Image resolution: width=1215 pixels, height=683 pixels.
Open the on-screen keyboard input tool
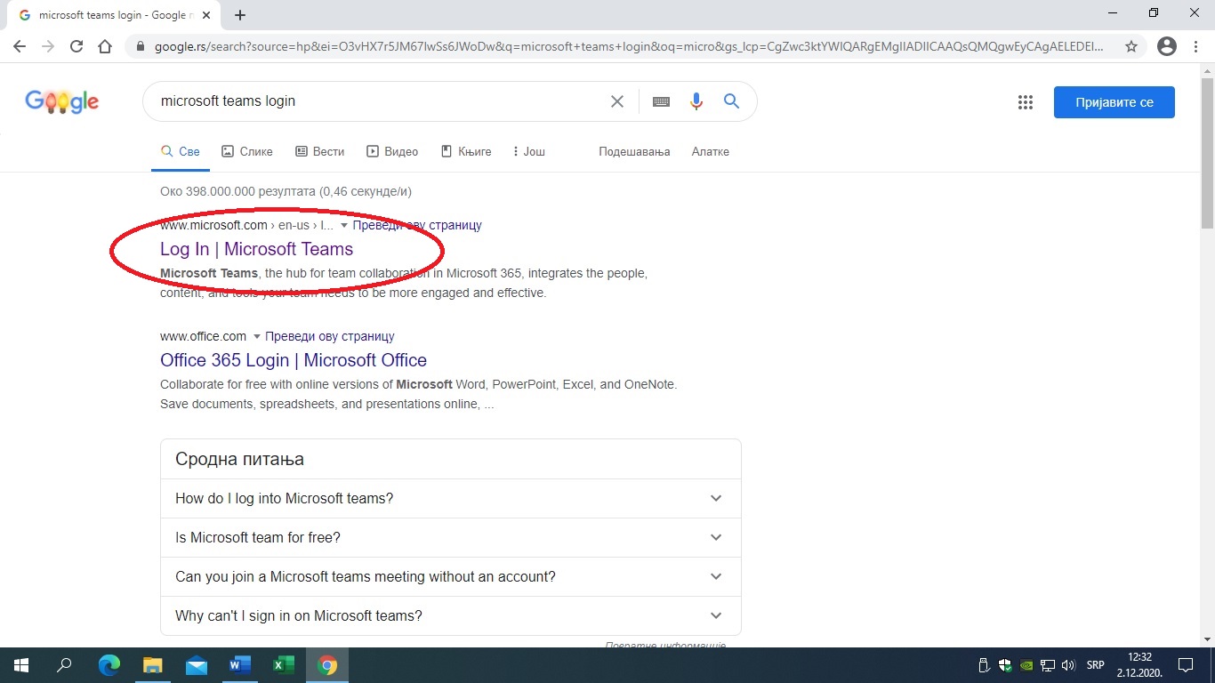(x=661, y=101)
